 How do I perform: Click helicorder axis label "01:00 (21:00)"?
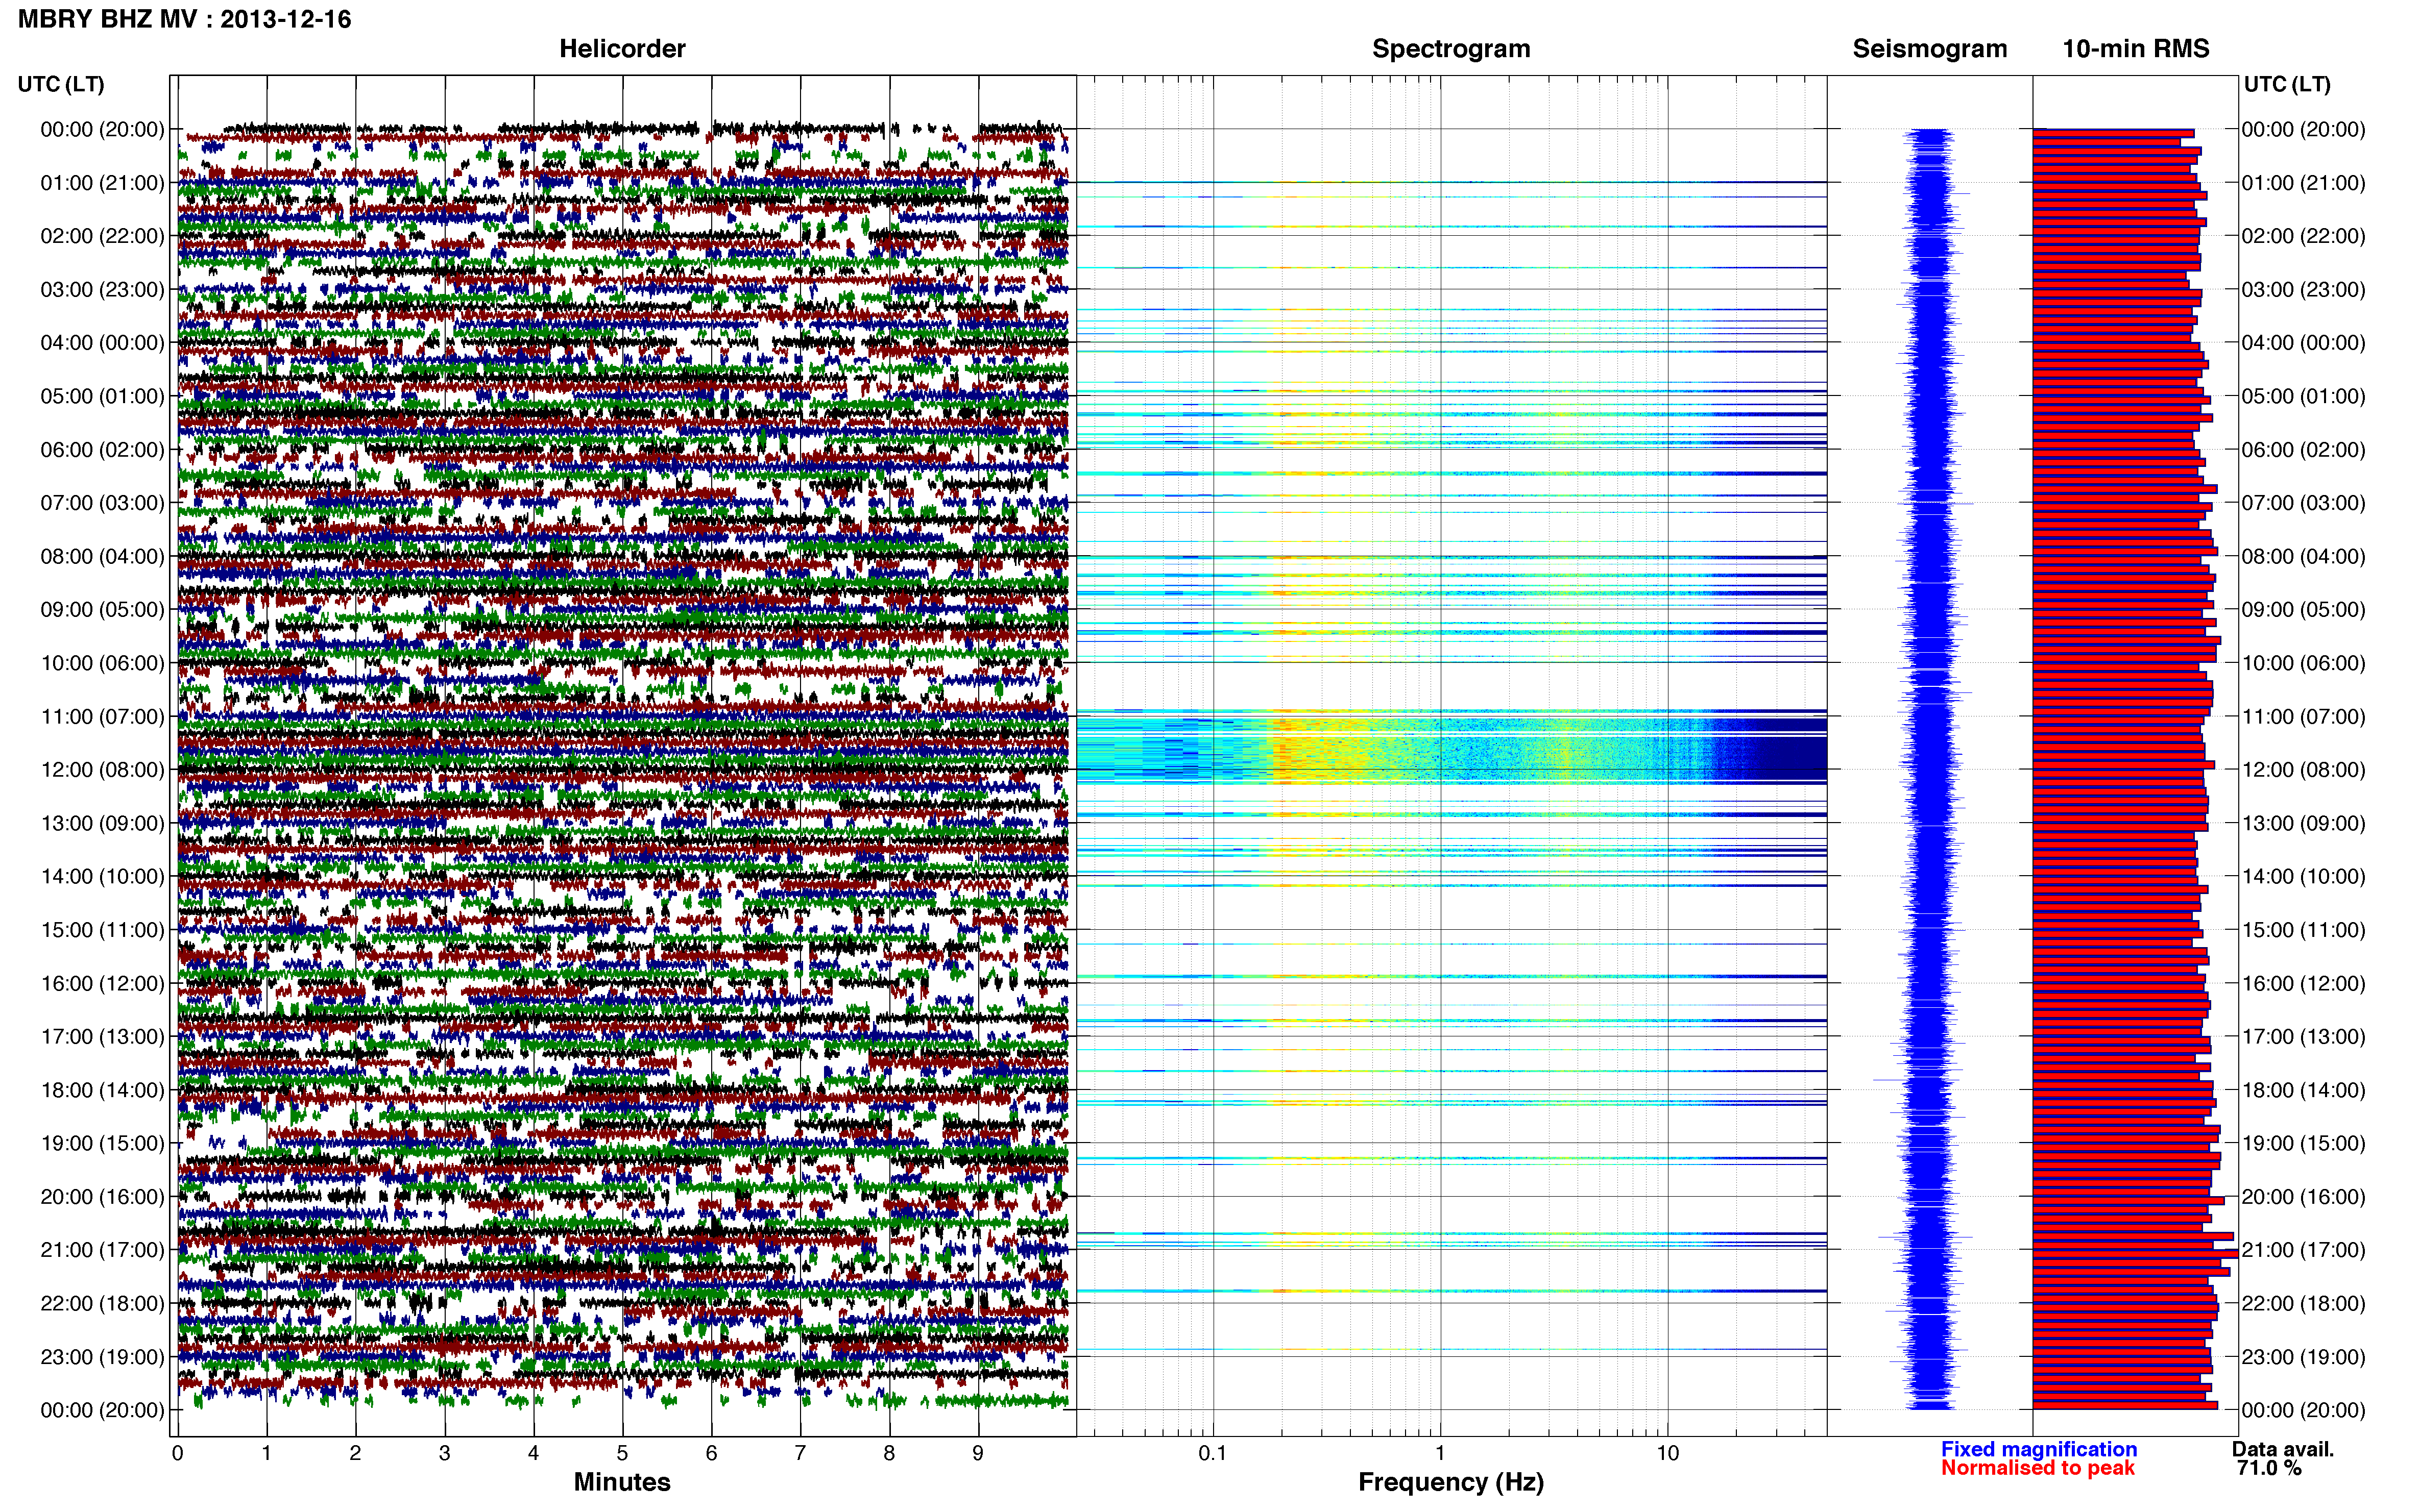click(x=102, y=183)
